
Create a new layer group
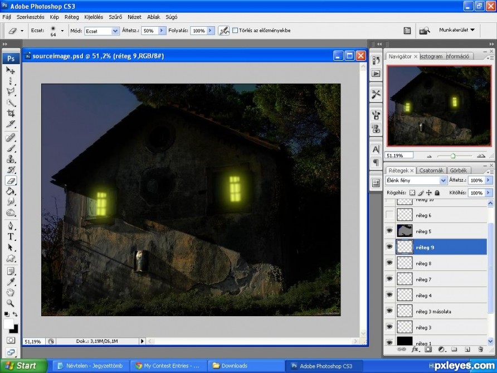[454, 350]
